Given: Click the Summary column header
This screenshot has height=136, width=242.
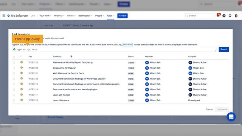Looking at the screenshot, I should (x=57, y=57).
